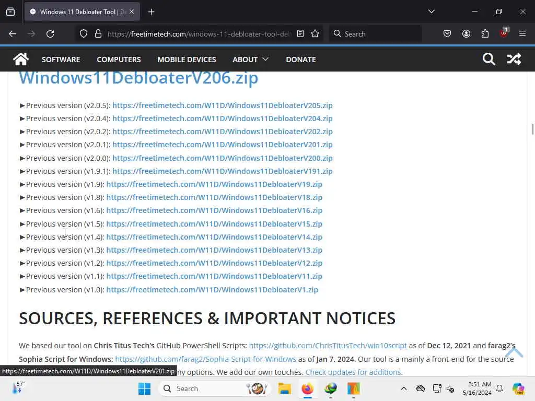
Task: Click the search highlight illustration in taskbar search
Action: [x=257, y=388]
